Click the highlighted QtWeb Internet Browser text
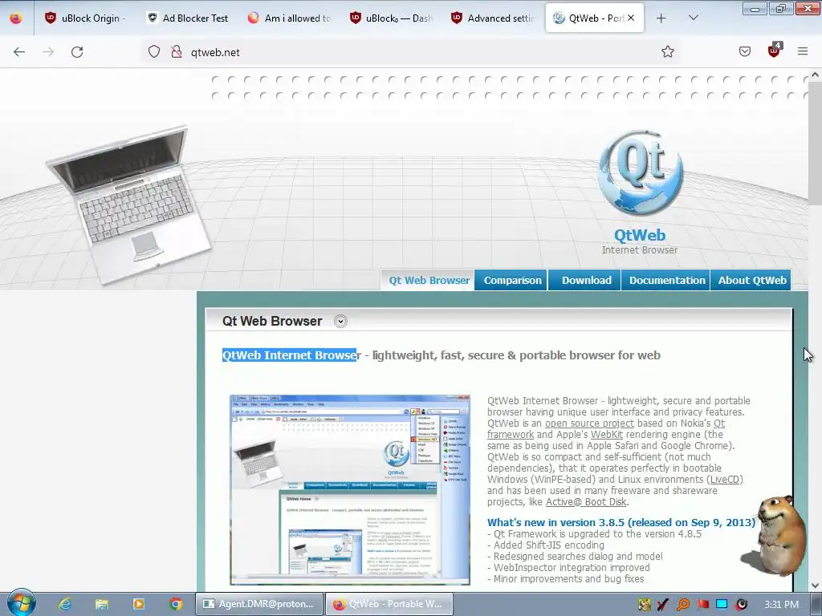The image size is (822, 616). [289, 355]
